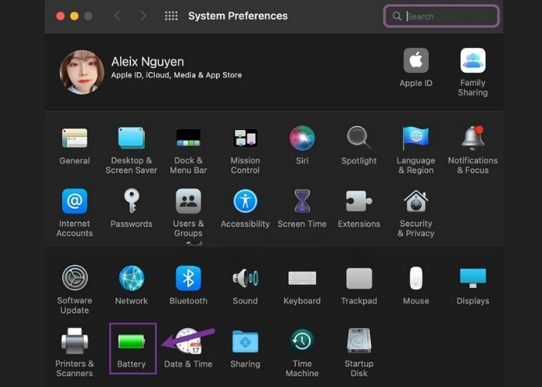Click the yellow minimize window button
This screenshot has height=387, width=542.
pyautogui.click(x=74, y=16)
